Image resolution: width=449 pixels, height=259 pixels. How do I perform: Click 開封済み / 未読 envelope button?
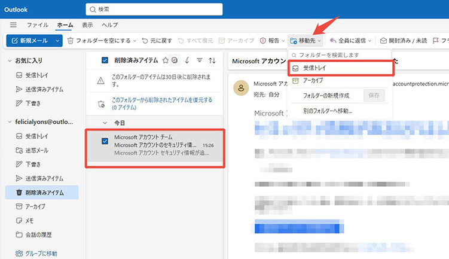(x=404, y=41)
